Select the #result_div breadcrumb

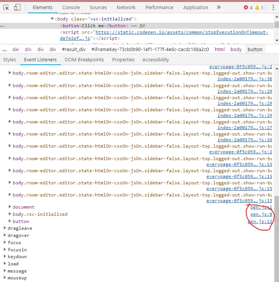(x=74, y=50)
